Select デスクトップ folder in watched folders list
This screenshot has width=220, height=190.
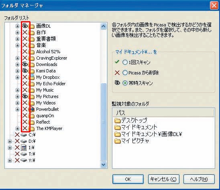point(131,120)
